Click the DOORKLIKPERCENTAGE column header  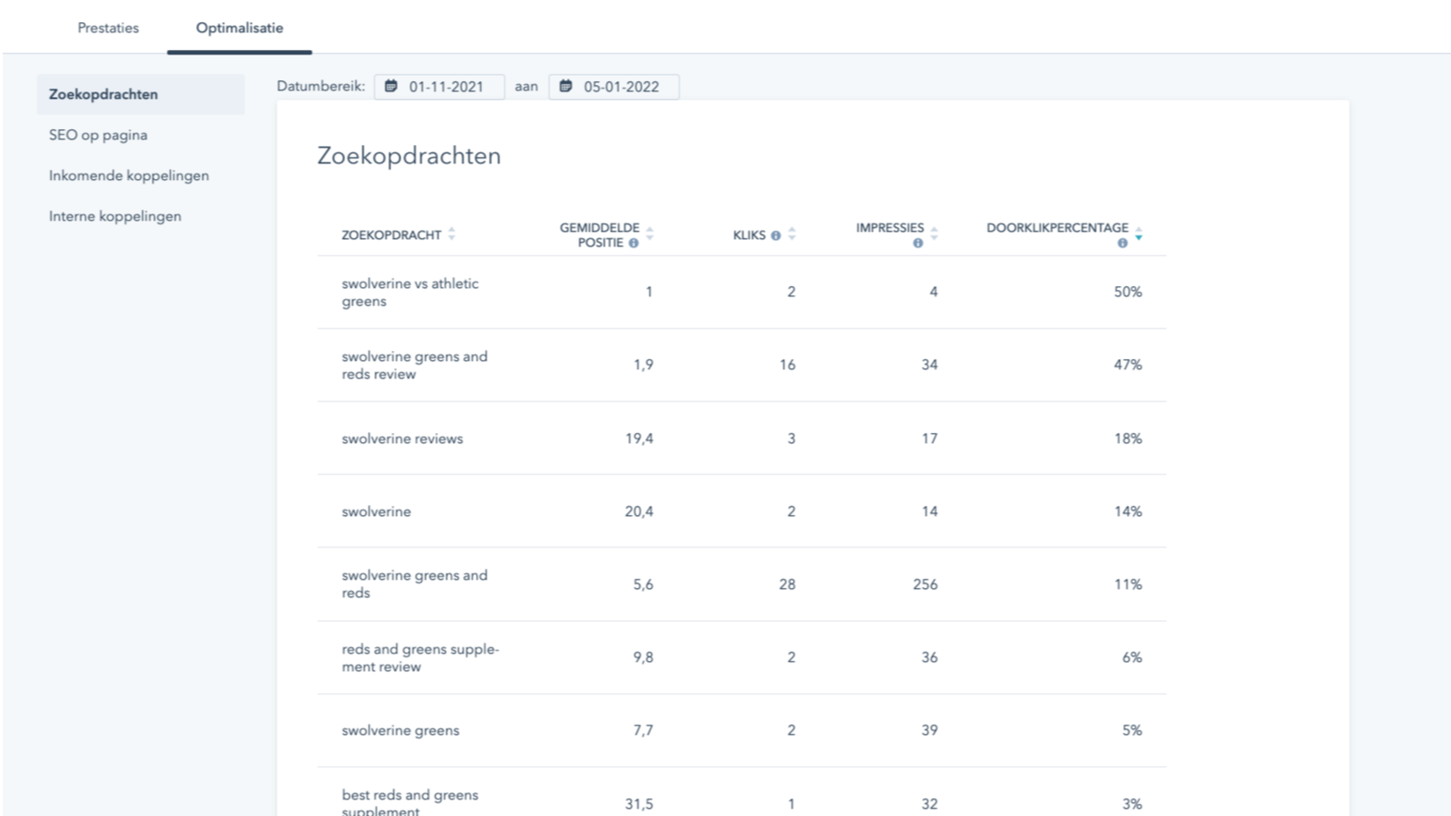[1058, 228]
